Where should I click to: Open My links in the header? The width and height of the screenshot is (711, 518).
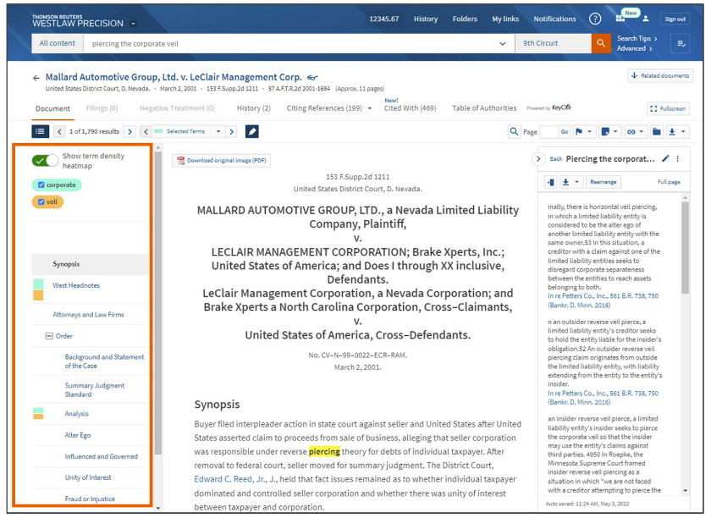coord(505,19)
